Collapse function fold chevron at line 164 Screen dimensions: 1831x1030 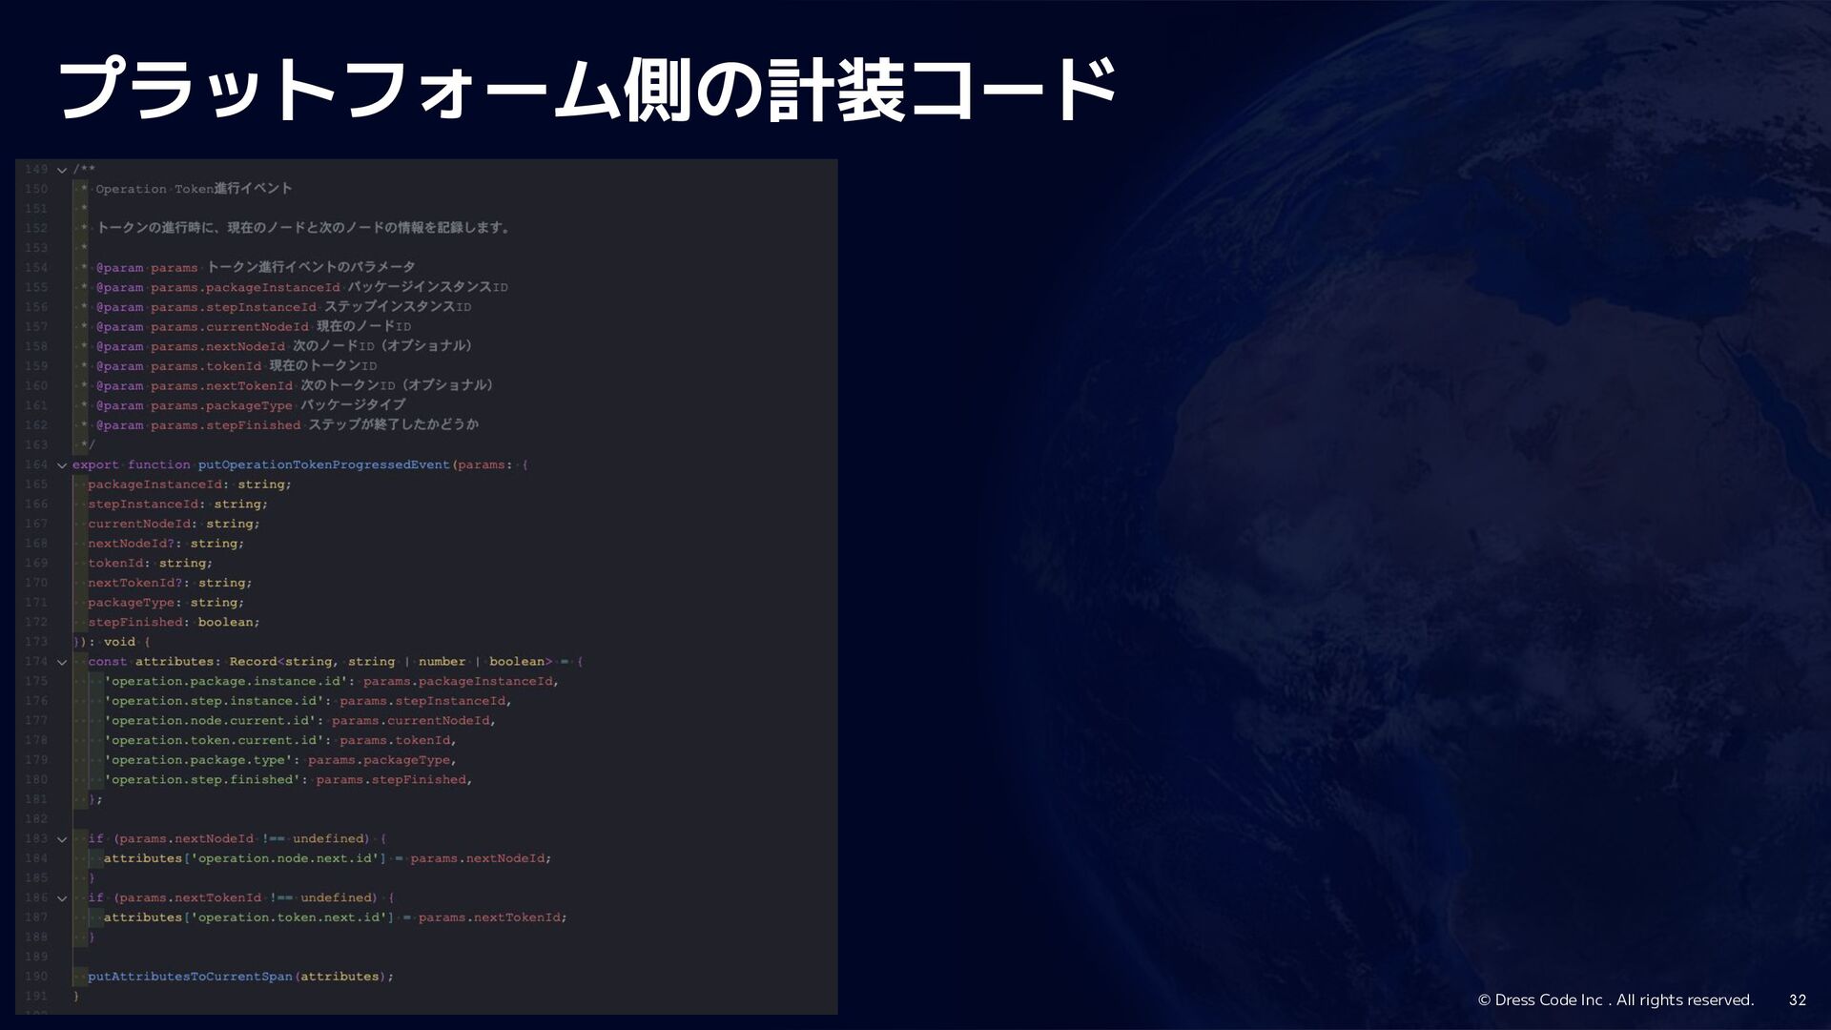pyautogui.click(x=62, y=465)
